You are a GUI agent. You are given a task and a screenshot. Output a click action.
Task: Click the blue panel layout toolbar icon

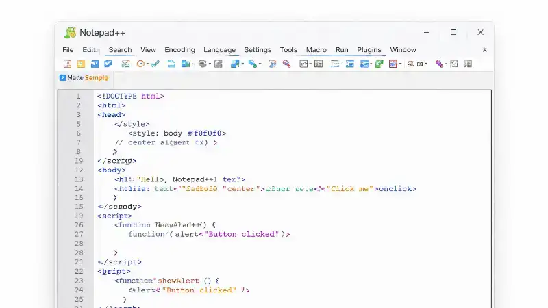(x=364, y=64)
